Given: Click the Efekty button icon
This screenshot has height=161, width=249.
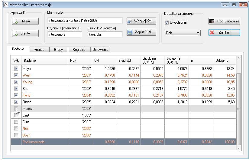Looking at the screenshot, I should click(16, 34).
